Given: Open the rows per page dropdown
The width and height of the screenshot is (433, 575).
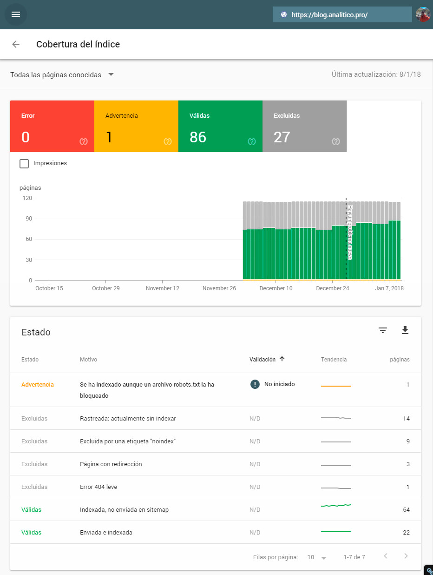Looking at the screenshot, I should tap(317, 557).
